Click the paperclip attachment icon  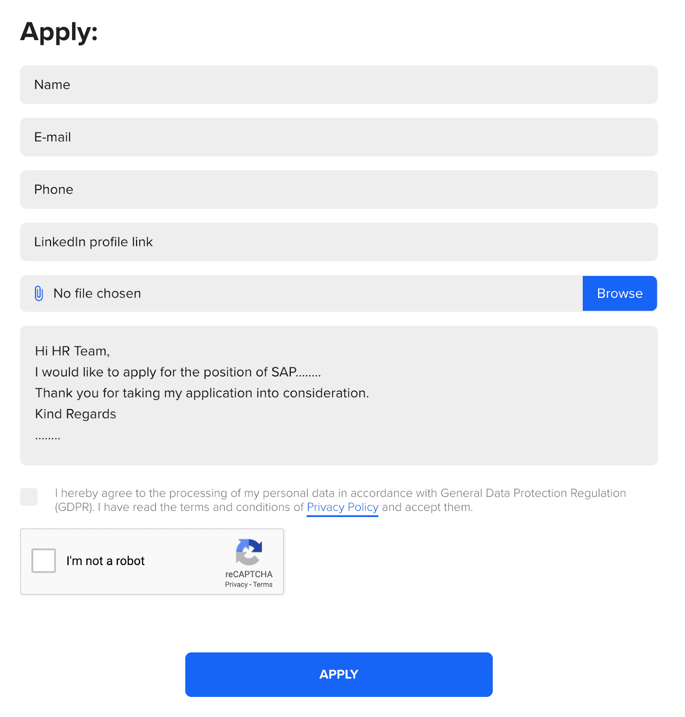click(39, 294)
